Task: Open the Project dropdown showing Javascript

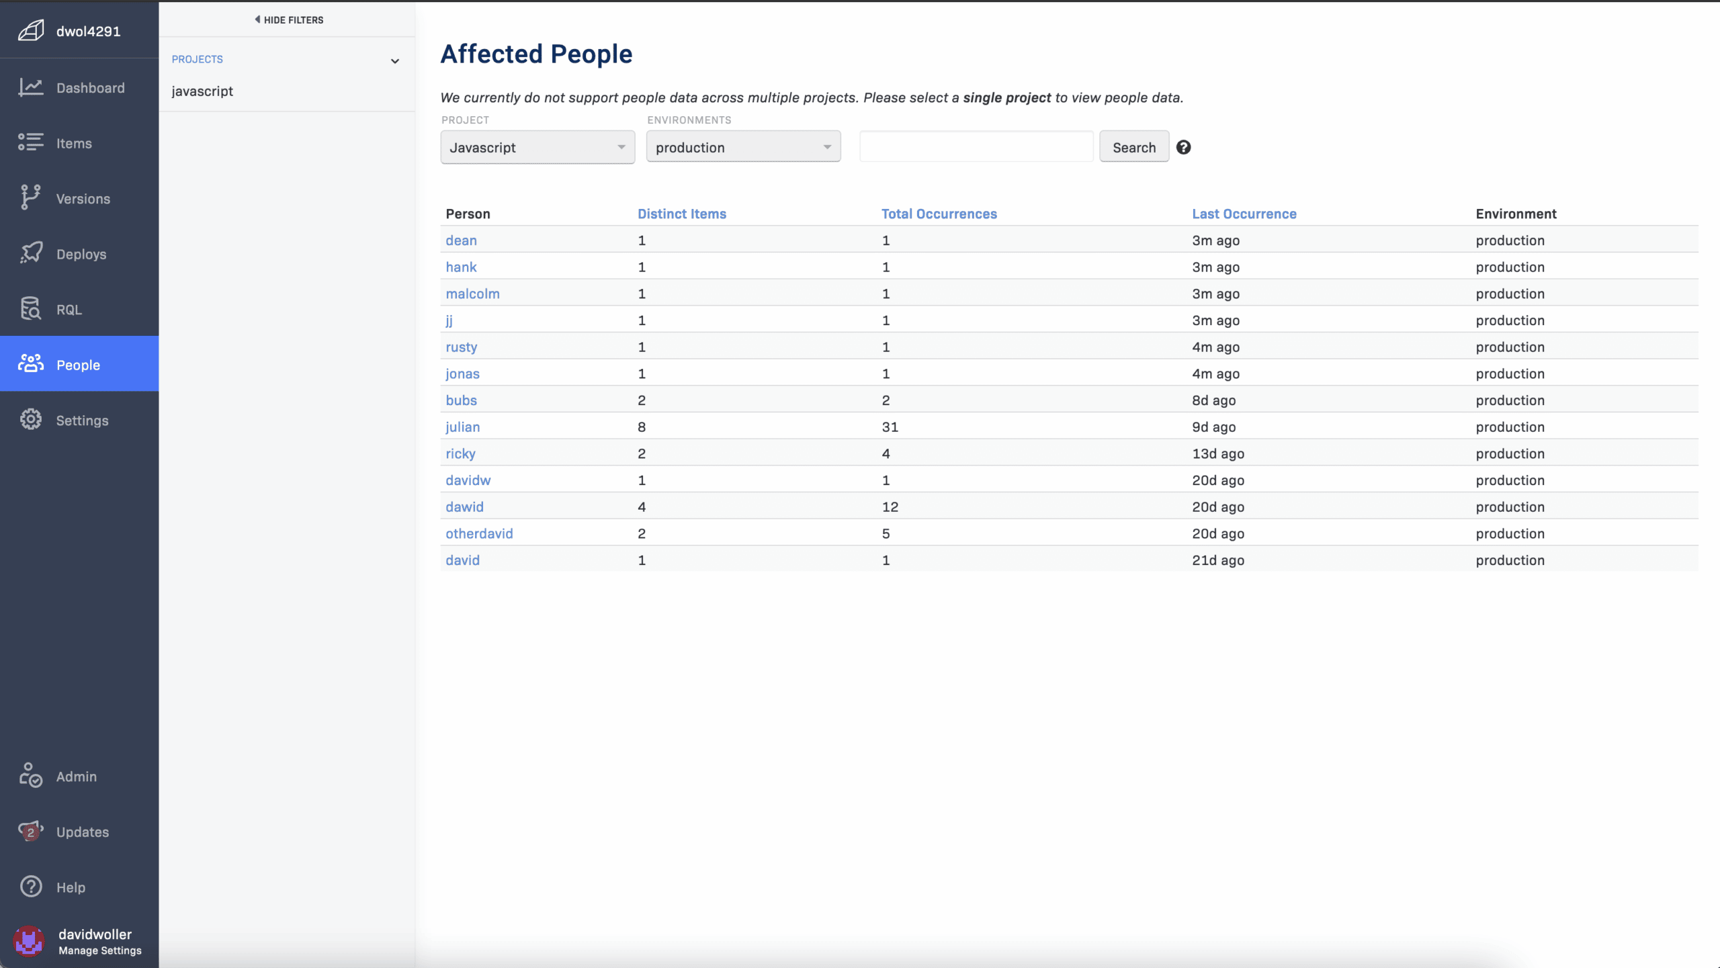Action: (537, 147)
